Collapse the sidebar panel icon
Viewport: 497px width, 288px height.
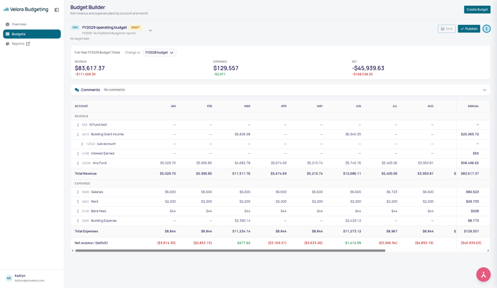pos(57,10)
